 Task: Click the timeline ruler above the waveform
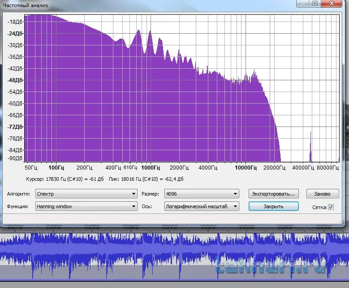click(175, 229)
